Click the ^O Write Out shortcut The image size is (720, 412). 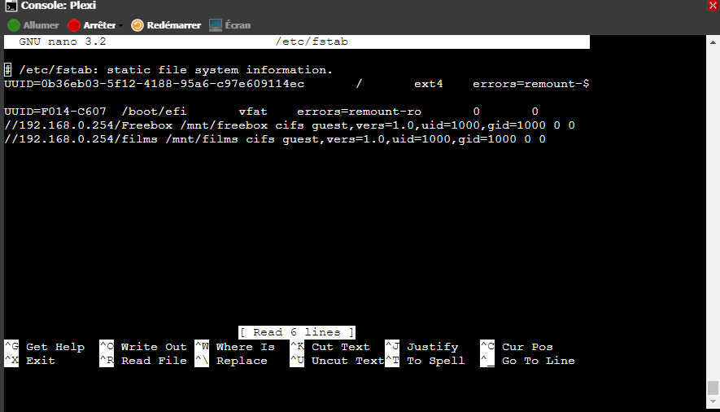[x=143, y=347]
